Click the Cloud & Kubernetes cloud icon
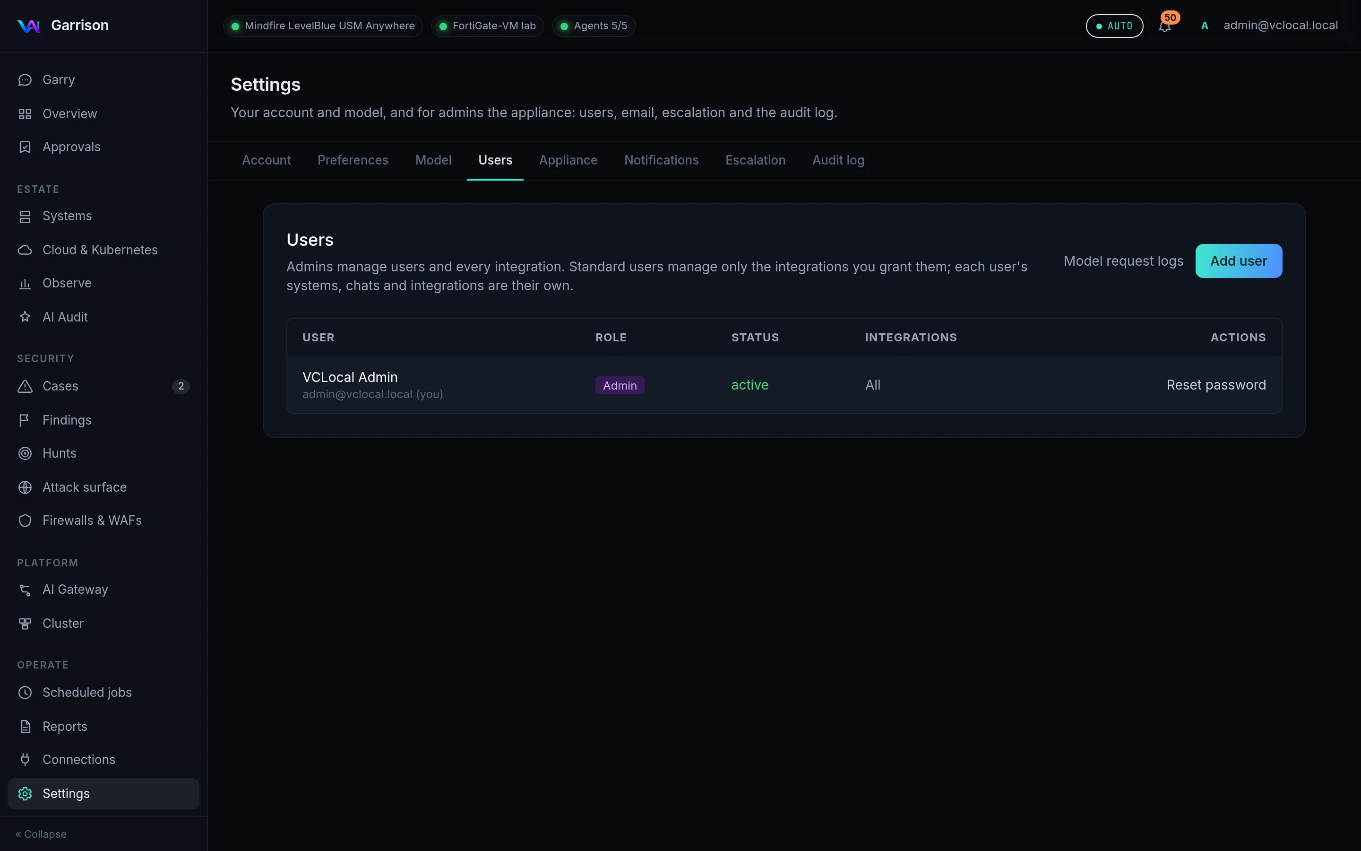Screen dimensions: 1361x851 pos(25,250)
